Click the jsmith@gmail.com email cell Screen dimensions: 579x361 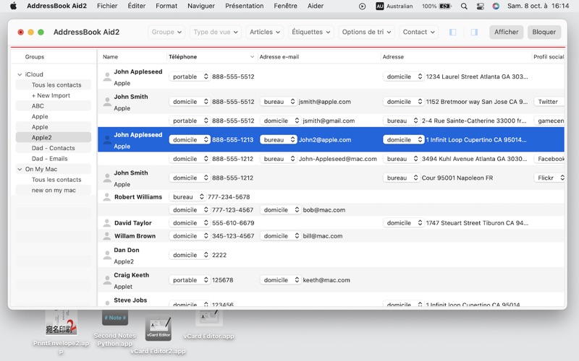coord(329,121)
